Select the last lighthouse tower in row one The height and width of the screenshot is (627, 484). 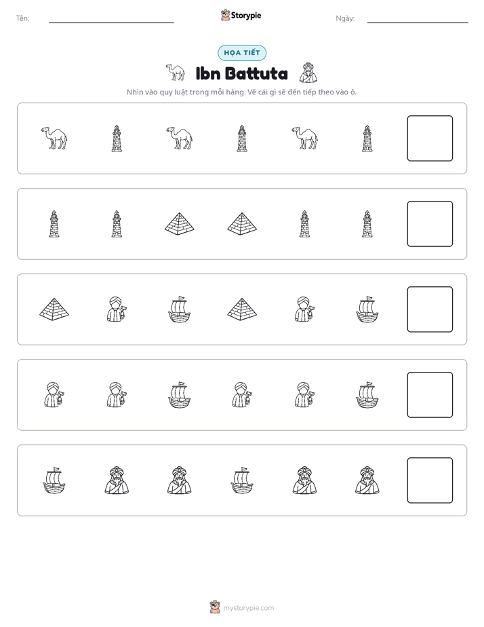(x=367, y=138)
